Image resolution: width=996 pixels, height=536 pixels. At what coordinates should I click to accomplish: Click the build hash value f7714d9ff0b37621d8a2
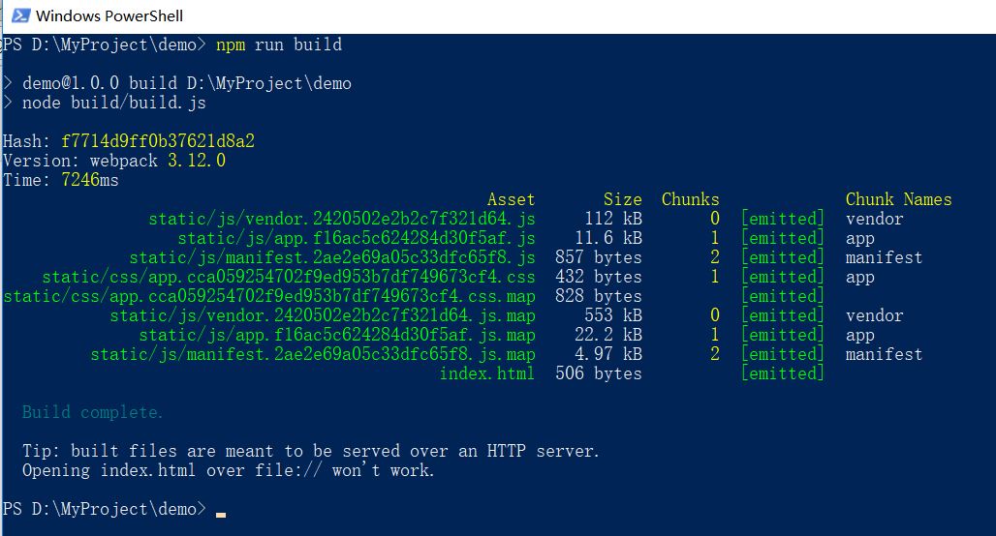coord(157,141)
